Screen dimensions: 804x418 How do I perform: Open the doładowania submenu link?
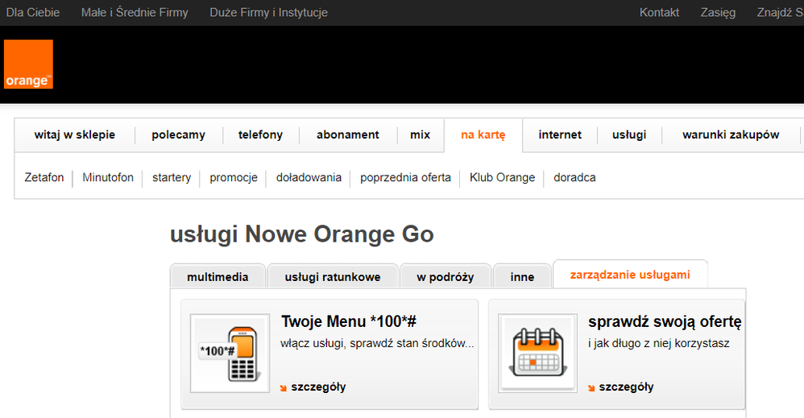tap(309, 177)
